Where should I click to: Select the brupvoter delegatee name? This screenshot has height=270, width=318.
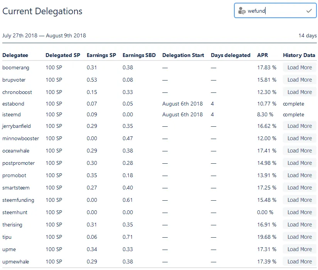coord(14,80)
